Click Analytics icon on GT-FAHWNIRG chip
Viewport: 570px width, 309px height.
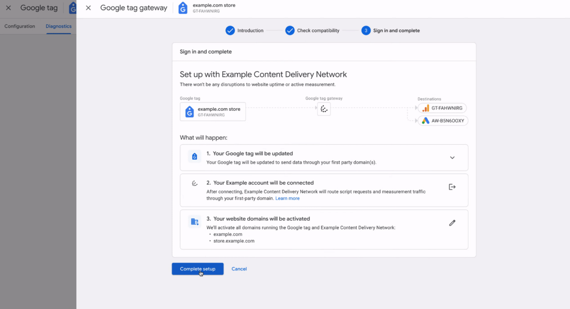(426, 108)
